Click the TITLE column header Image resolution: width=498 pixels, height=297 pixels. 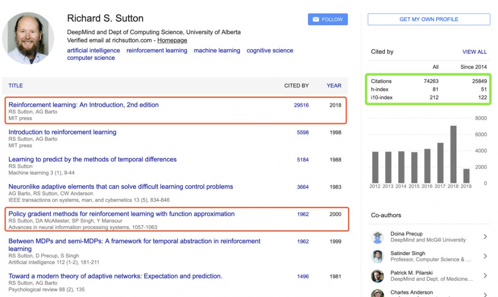point(16,85)
